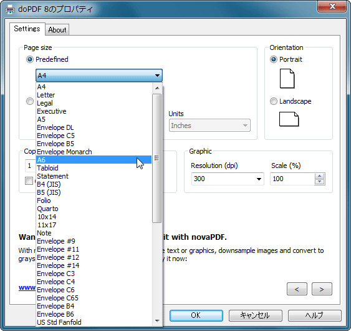
Task: Click the doPDF printer icon in the title bar
Action: coord(10,9)
